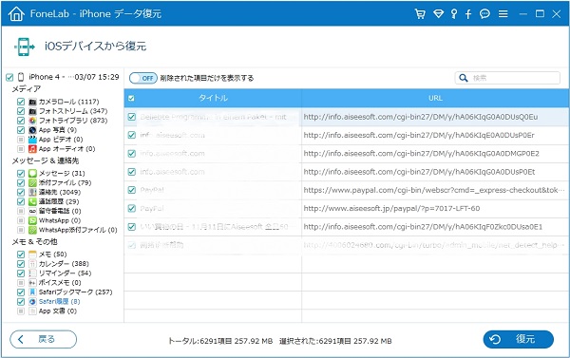Open the フォトライブラリ (873) category
The height and width of the screenshot is (358, 570).
(73, 121)
